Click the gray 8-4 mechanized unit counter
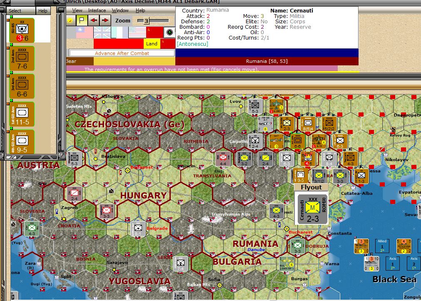This screenshot has height=301, width=421. pyautogui.click(x=329, y=159)
